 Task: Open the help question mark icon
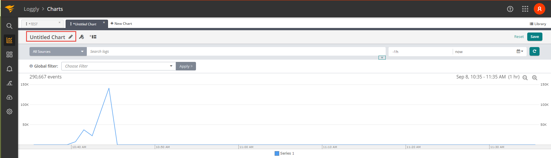tap(510, 9)
